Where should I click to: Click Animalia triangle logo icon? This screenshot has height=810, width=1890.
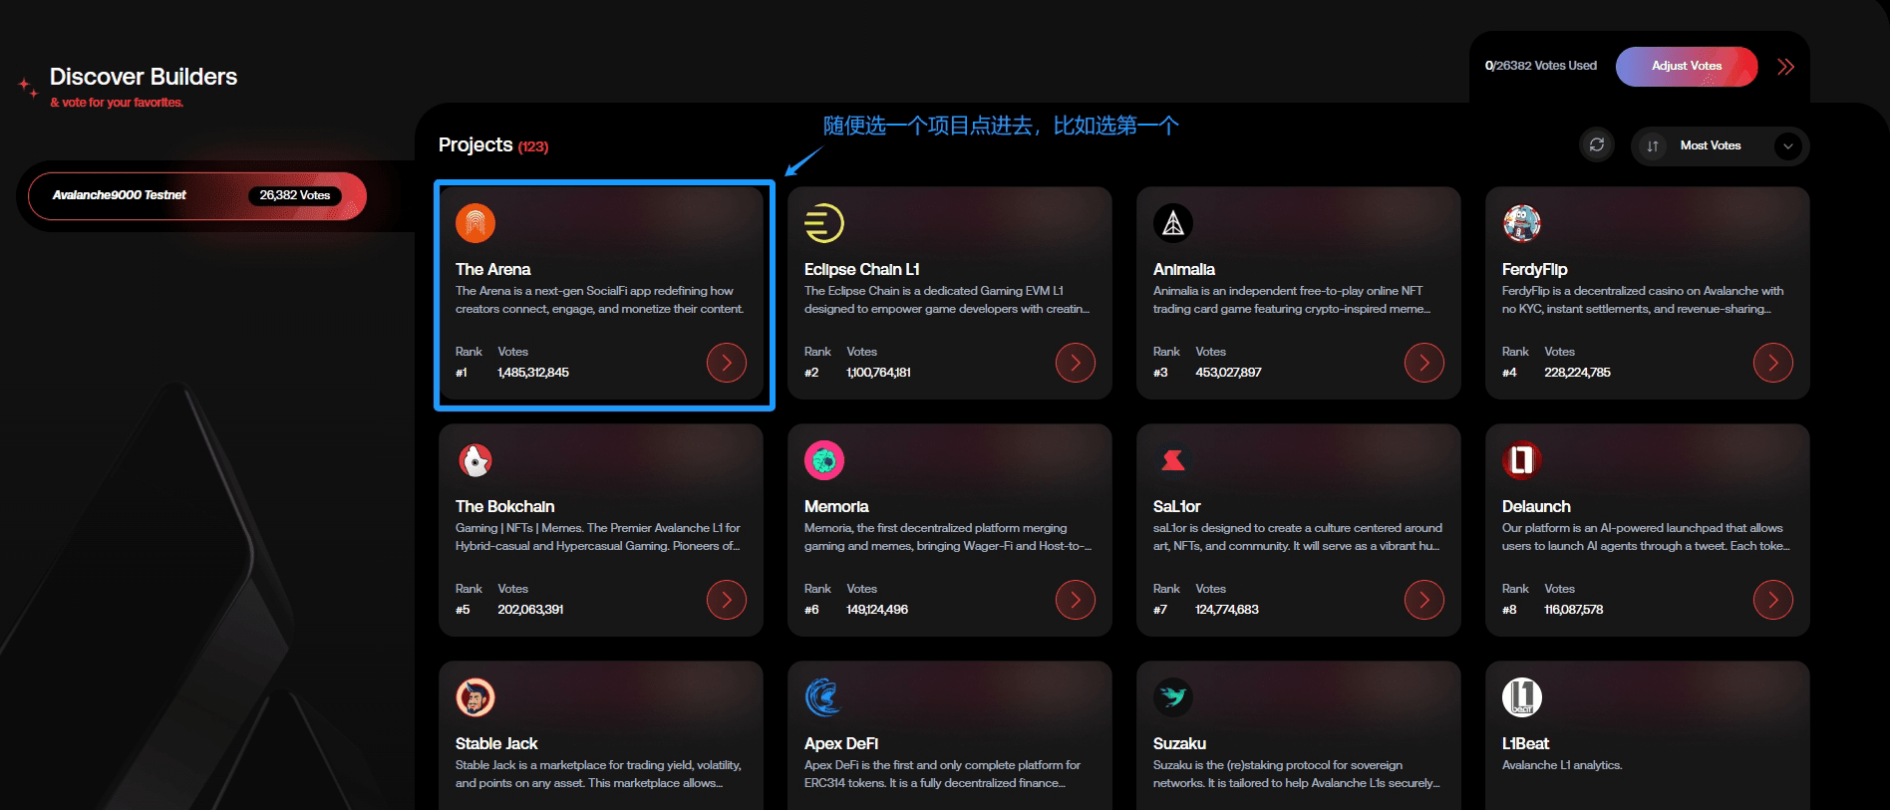tap(1173, 223)
